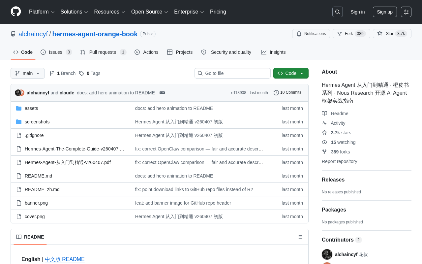
Task: Open the Releases heading link
Action: (x=333, y=180)
